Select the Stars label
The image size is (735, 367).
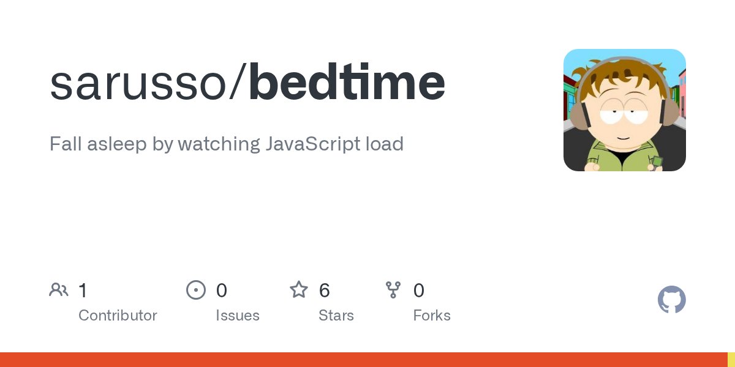(x=336, y=316)
